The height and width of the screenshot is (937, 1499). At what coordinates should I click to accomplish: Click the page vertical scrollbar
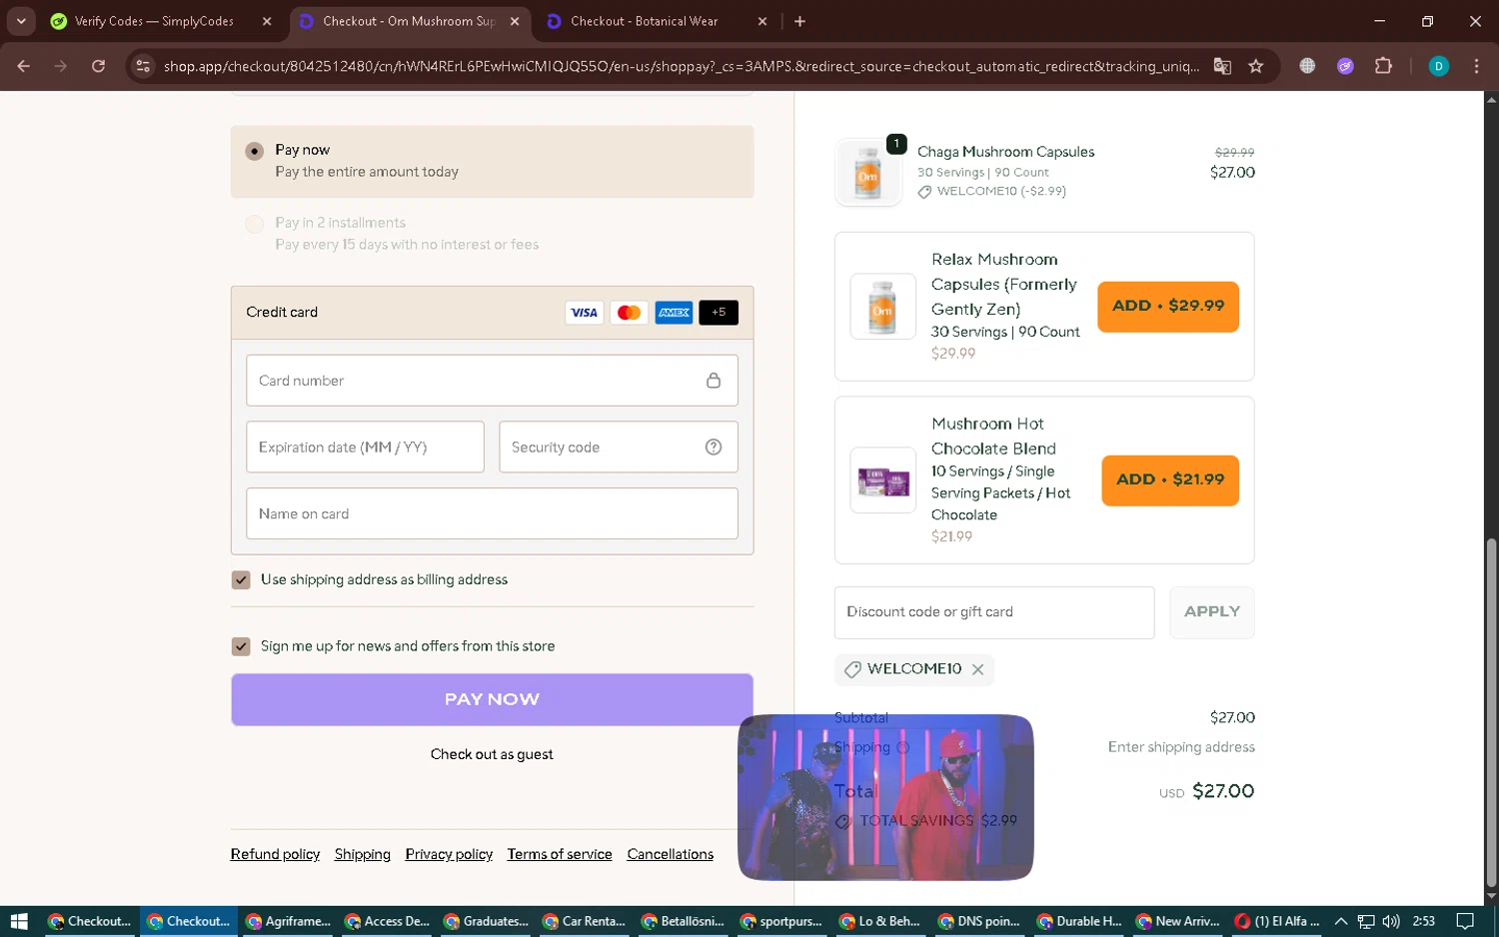click(1491, 713)
